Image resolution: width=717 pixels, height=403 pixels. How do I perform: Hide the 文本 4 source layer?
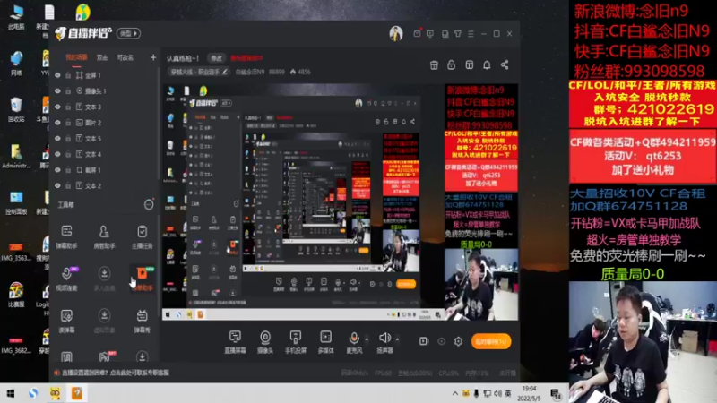click(57, 154)
